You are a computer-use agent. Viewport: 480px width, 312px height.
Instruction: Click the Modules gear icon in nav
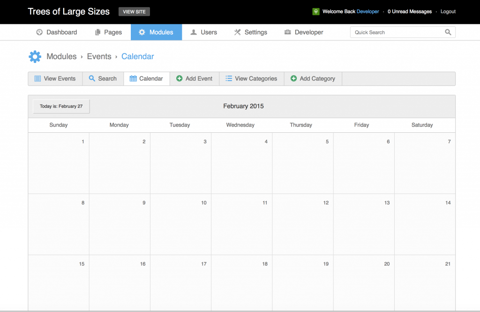coord(142,32)
